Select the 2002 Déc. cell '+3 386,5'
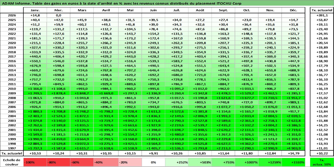The width and height of the screenshot is (334, 167). [293, 125]
